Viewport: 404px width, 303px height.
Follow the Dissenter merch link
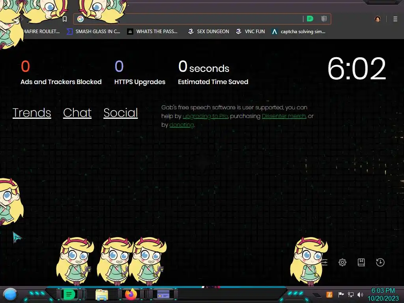[284, 116]
